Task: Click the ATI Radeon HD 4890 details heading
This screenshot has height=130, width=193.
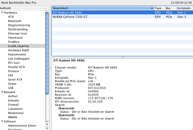Action: tap(69, 60)
